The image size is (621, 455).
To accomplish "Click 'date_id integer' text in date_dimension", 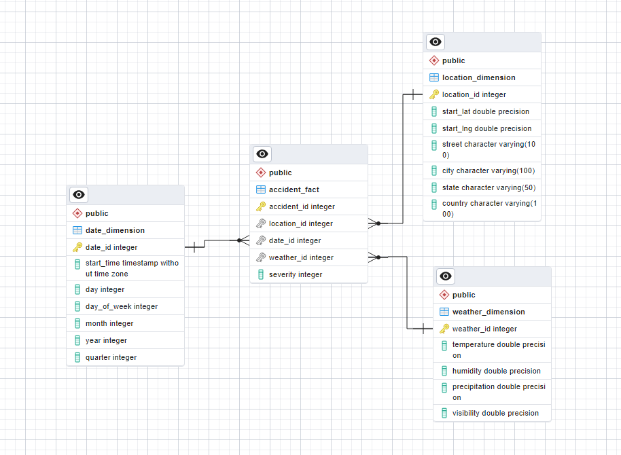I will coord(111,247).
